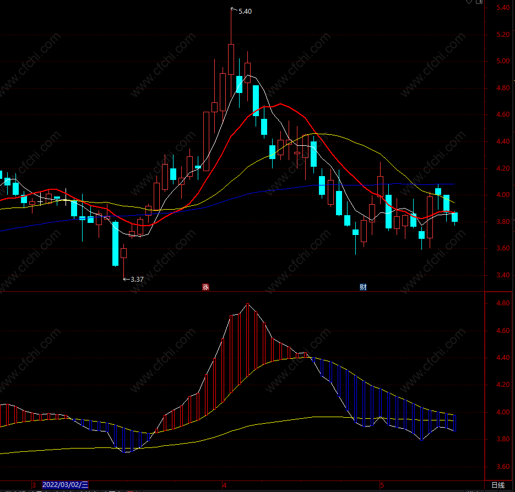The width and height of the screenshot is (515, 492).
Task: Click the 5.40 high price annotation
Action: tap(245, 12)
